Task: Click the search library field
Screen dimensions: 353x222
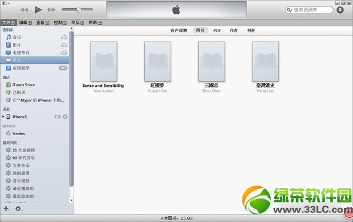Action: (309, 10)
